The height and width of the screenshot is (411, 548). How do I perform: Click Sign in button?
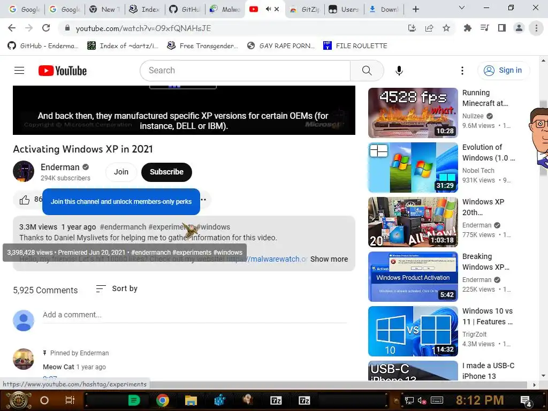coord(504,70)
